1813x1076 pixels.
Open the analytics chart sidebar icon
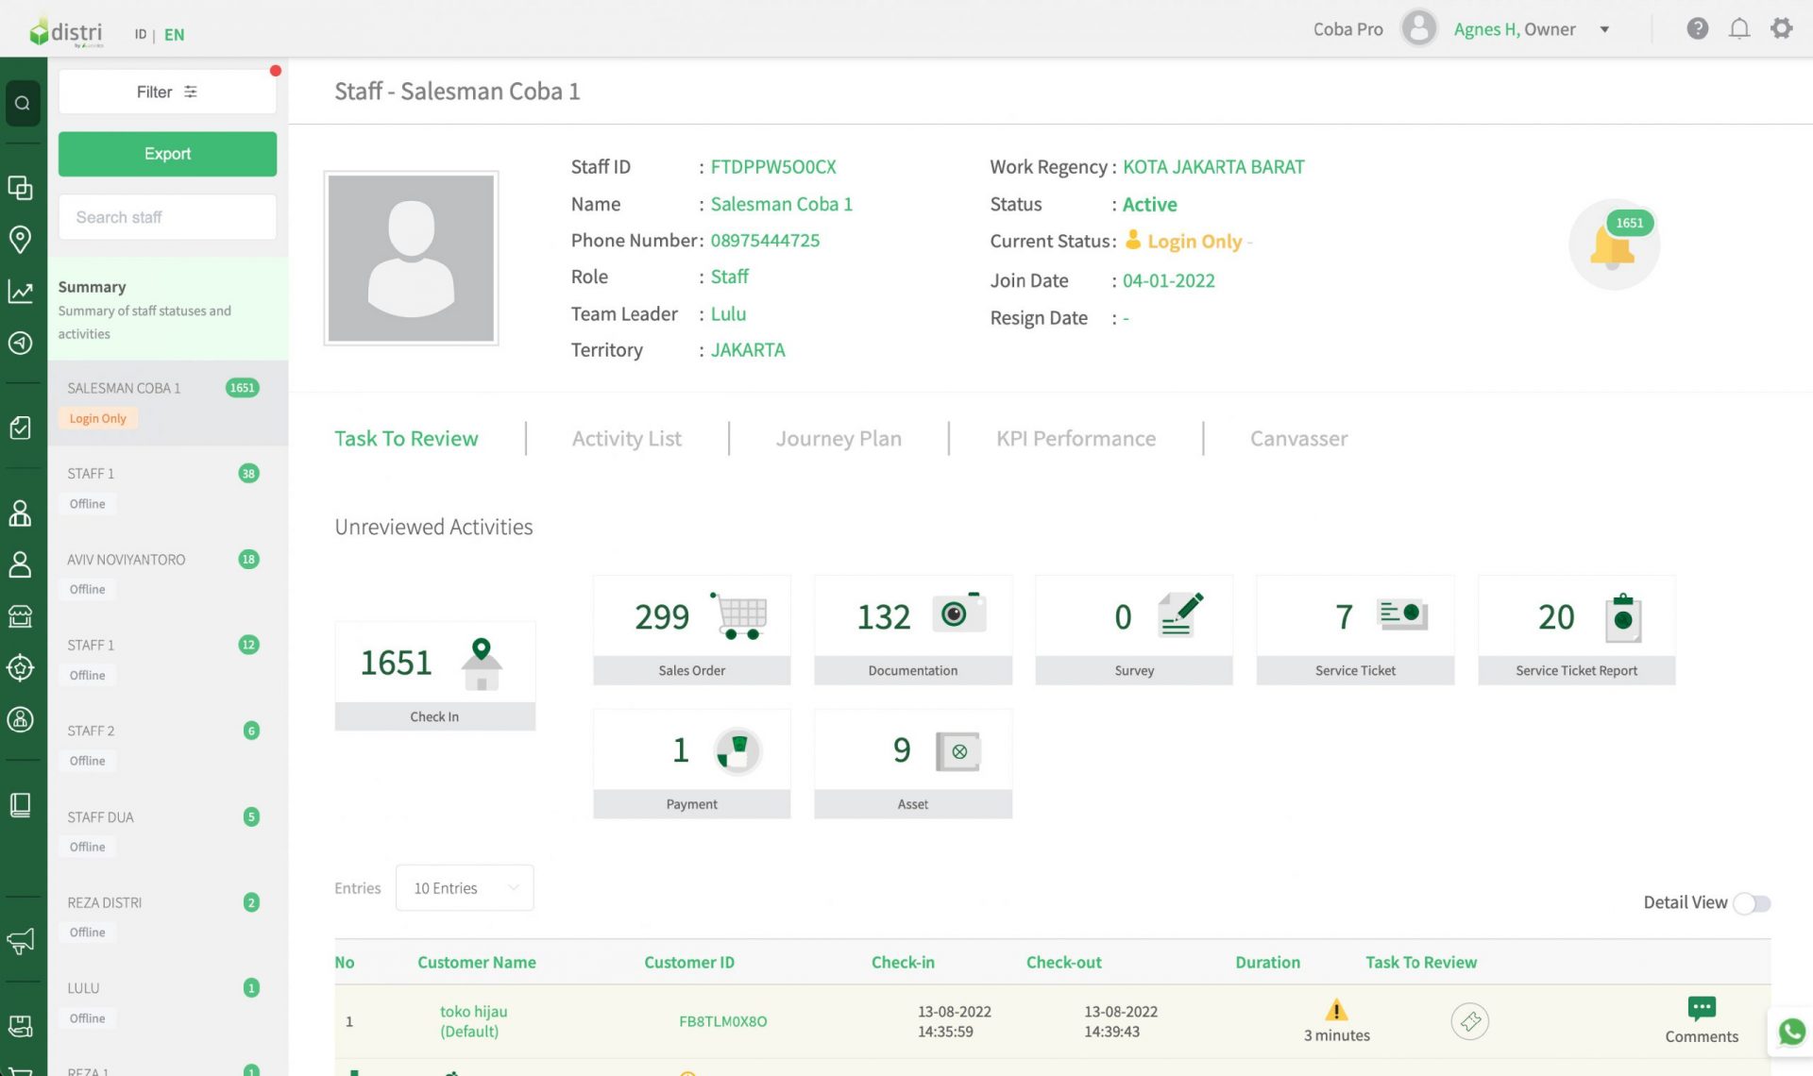20,292
